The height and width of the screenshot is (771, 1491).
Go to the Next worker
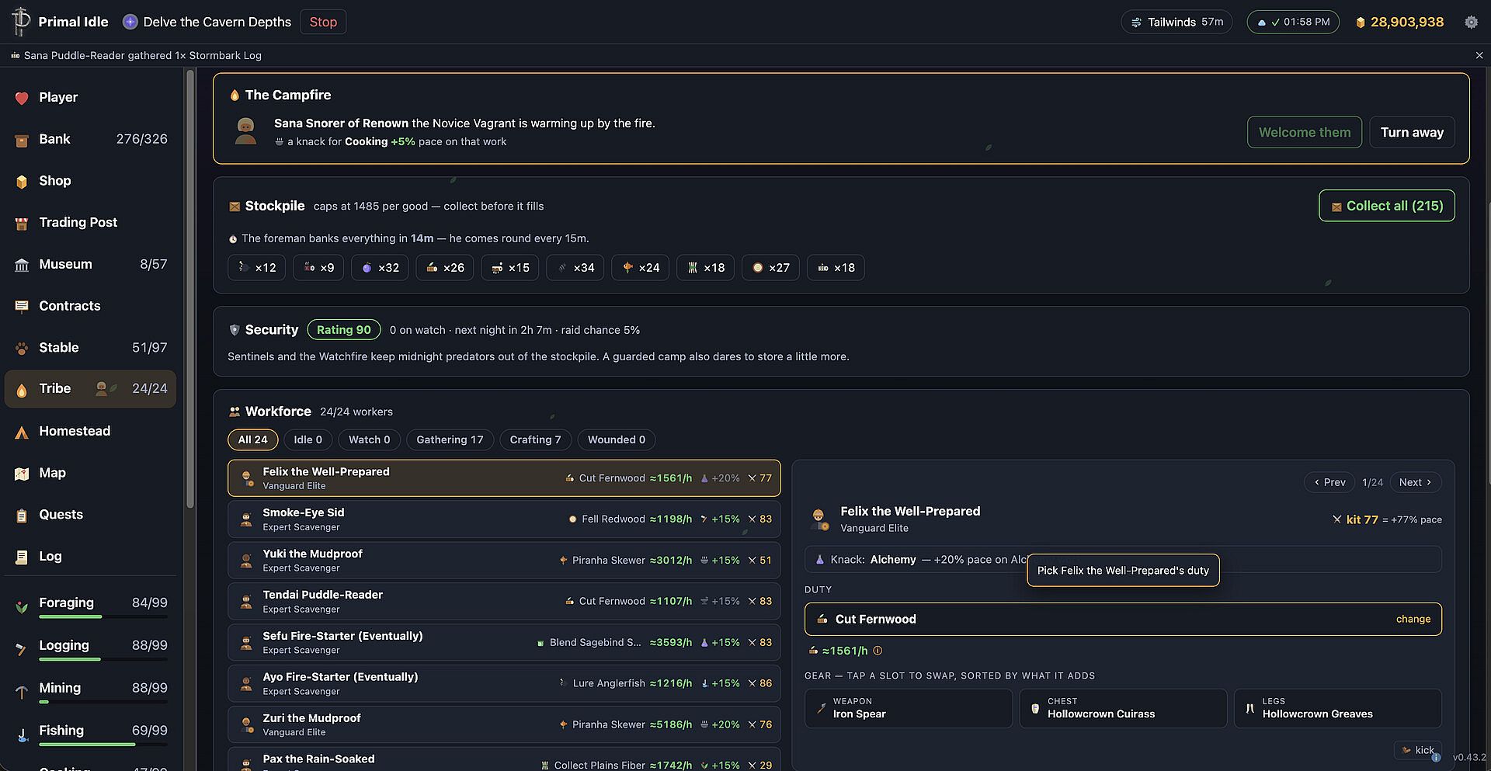[1415, 482]
